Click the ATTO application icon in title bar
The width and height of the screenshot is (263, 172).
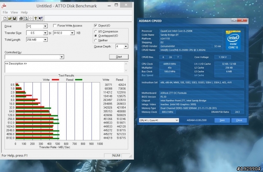click(x=4, y=6)
